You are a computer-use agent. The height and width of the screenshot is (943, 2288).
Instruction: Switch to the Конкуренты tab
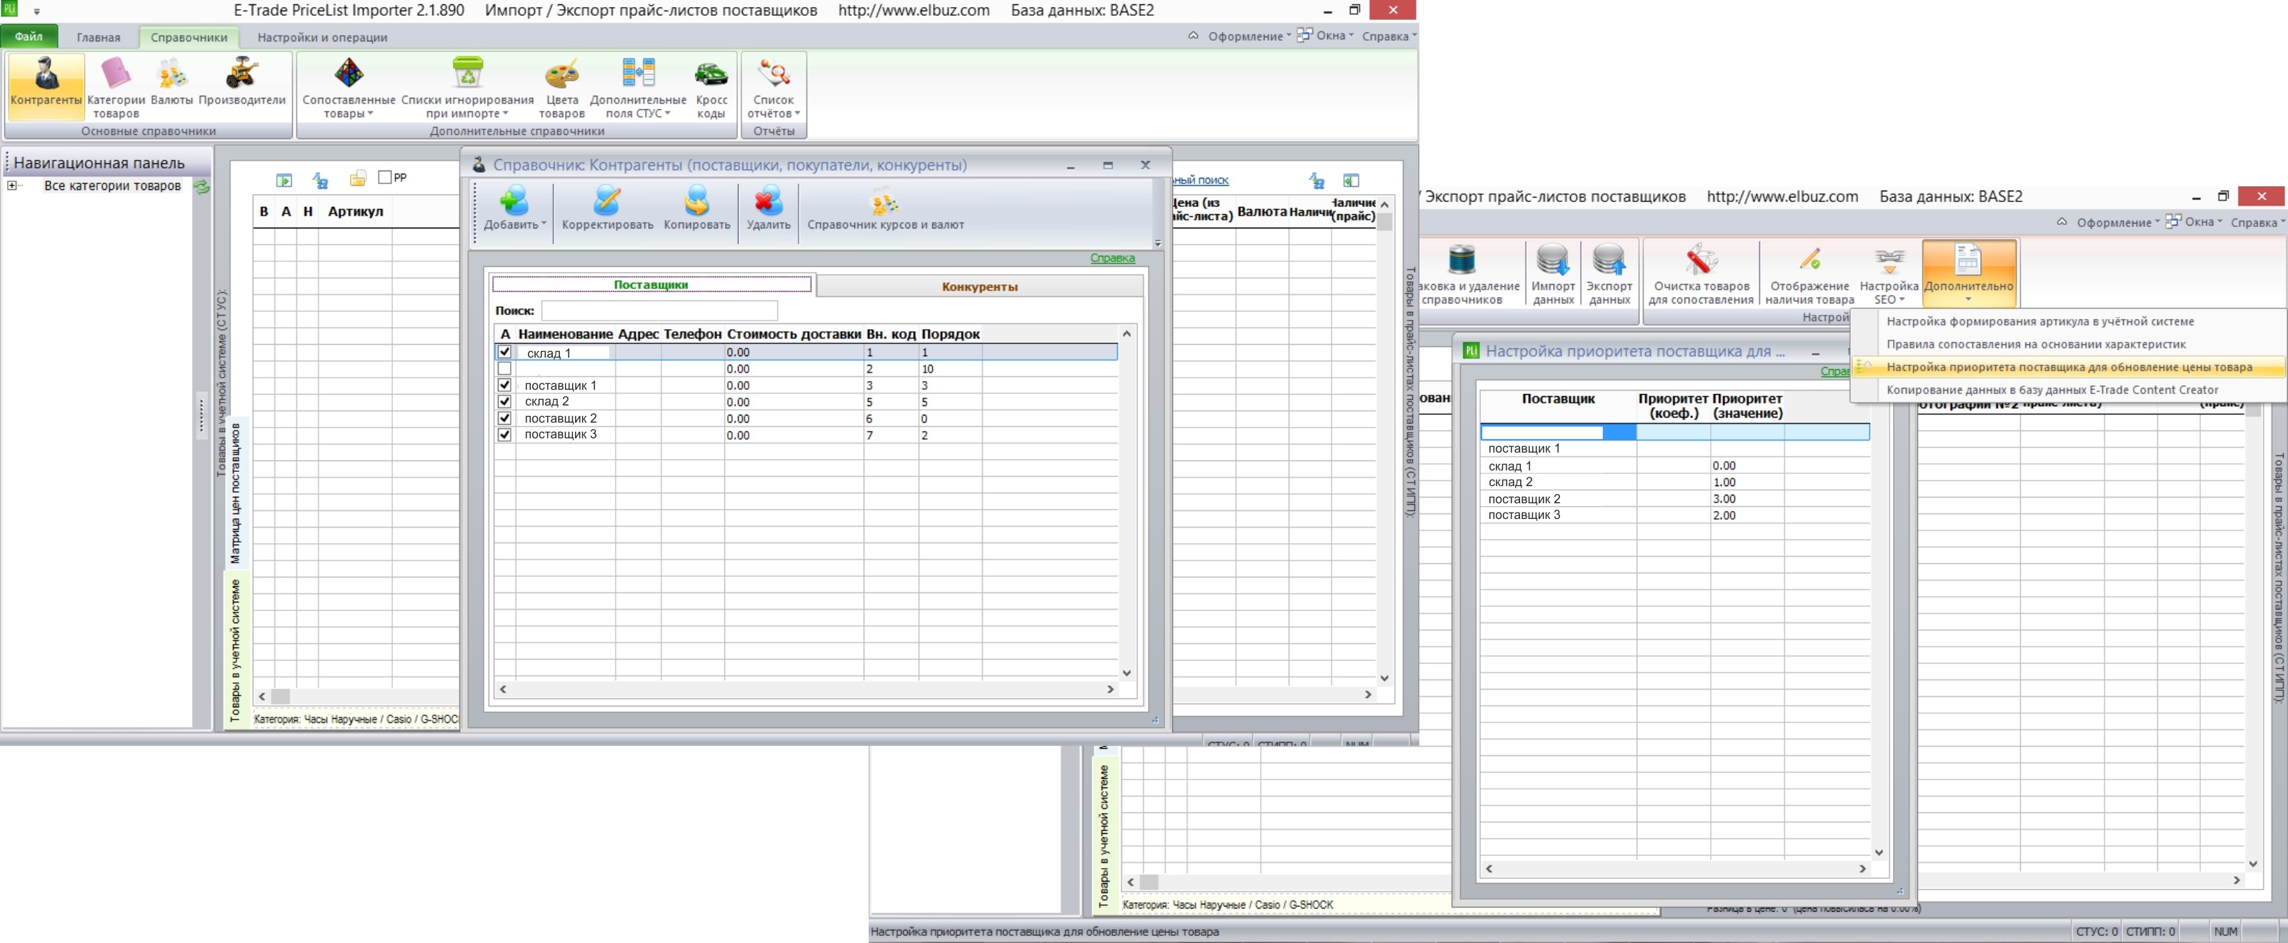coord(979,286)
